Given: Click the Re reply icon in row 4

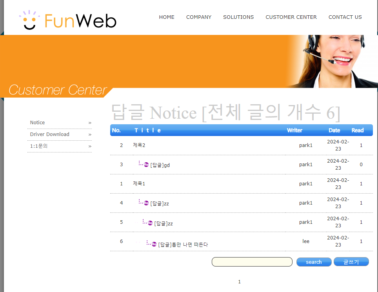Looking at the screenshot, I should (x=146, y=203).
